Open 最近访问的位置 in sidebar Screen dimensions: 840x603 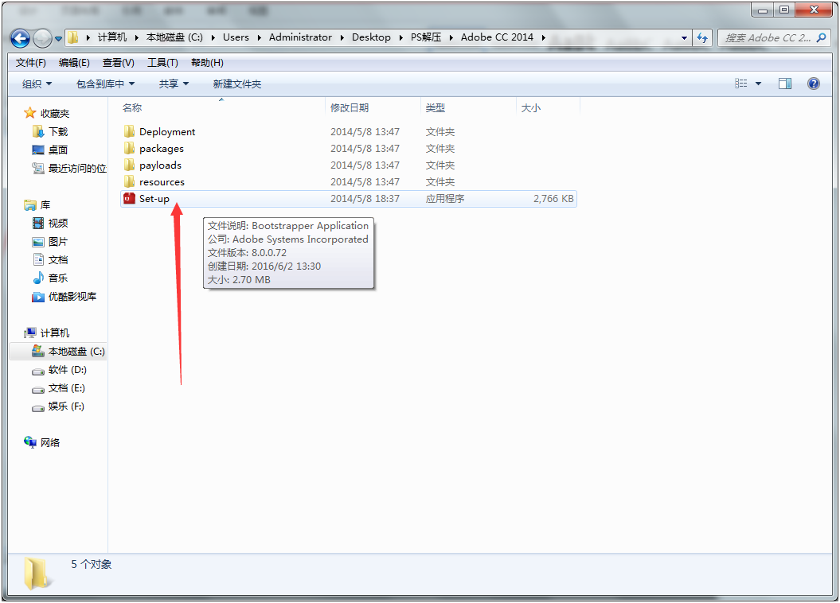(69, 168)
